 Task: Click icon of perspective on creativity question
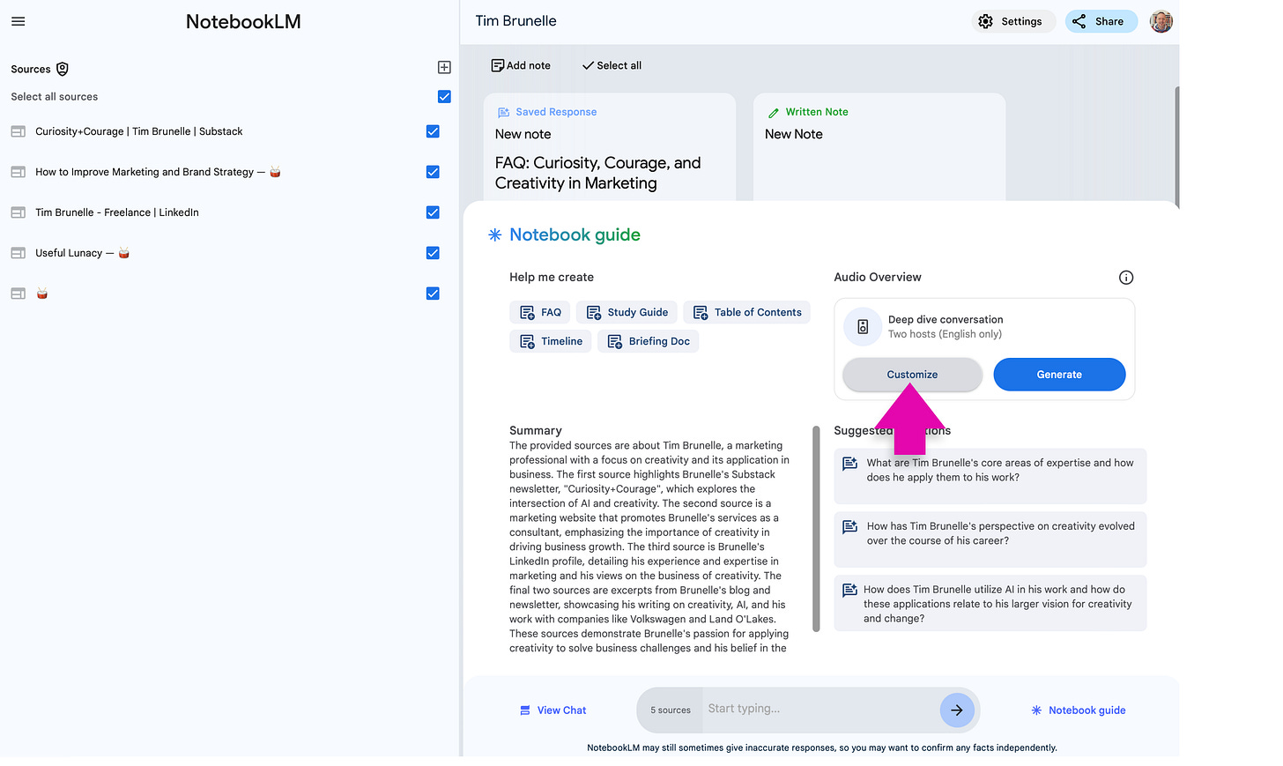(x=849, y=527)
